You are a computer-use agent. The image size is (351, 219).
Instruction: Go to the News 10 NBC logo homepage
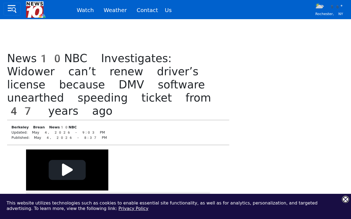[x=36, y=10]
